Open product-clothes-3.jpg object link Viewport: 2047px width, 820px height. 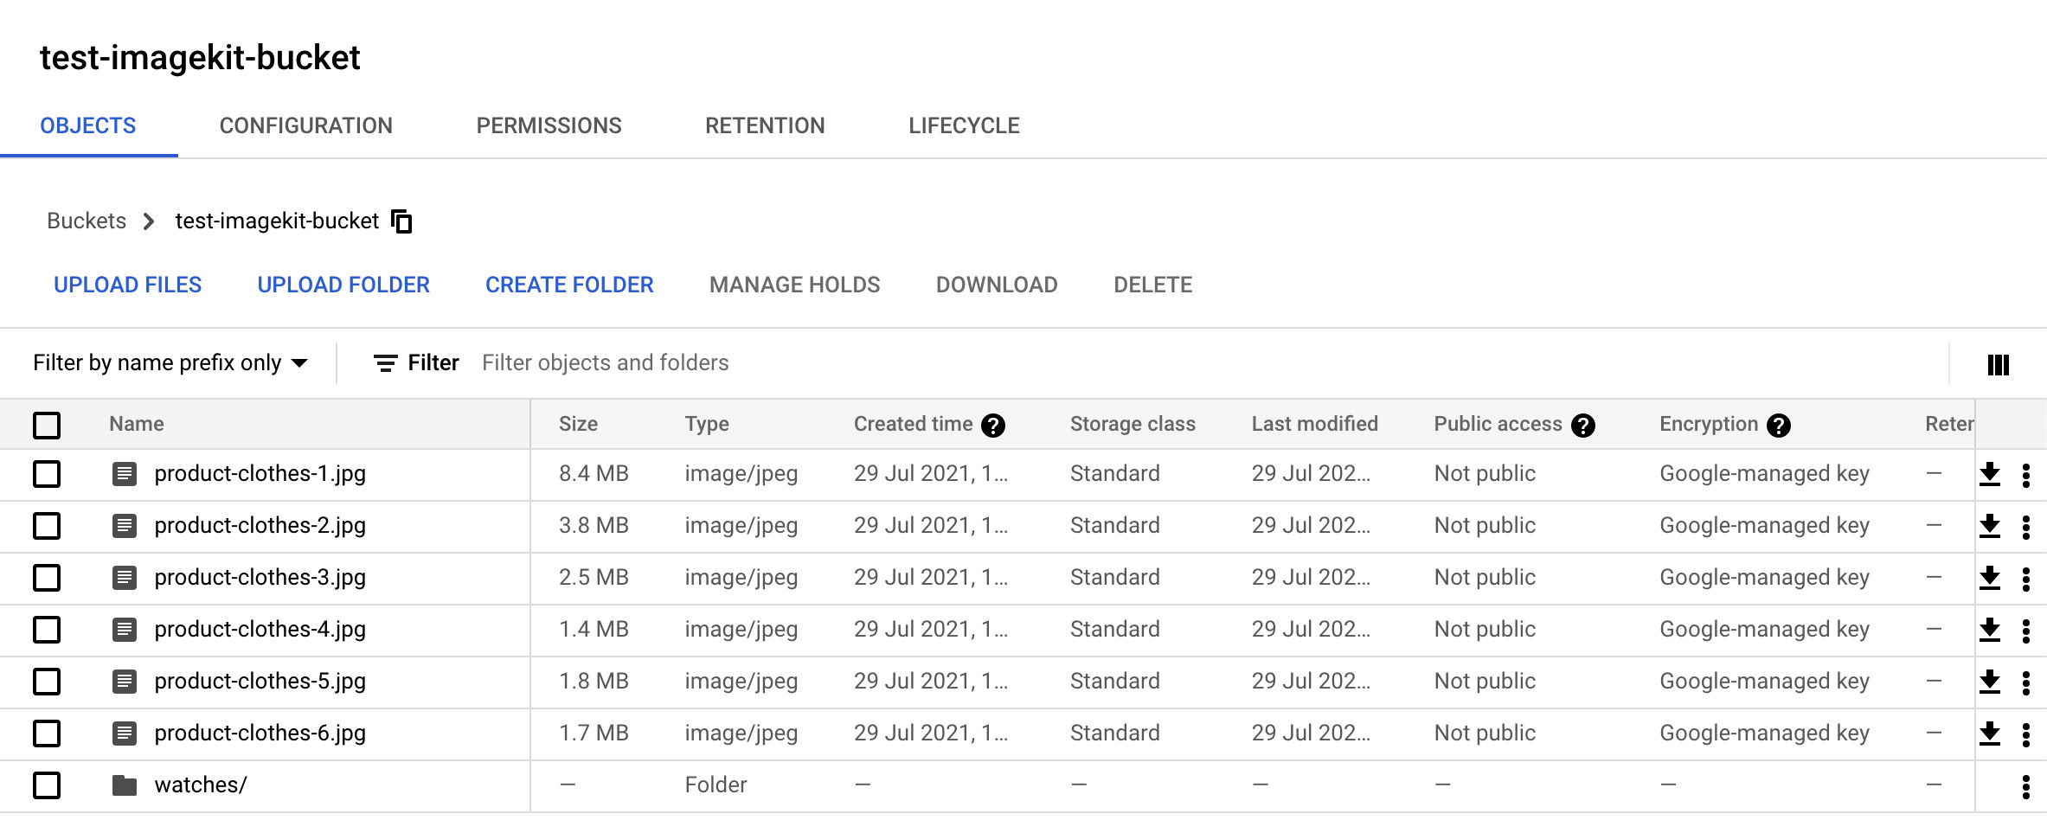[x=260, y=578]
